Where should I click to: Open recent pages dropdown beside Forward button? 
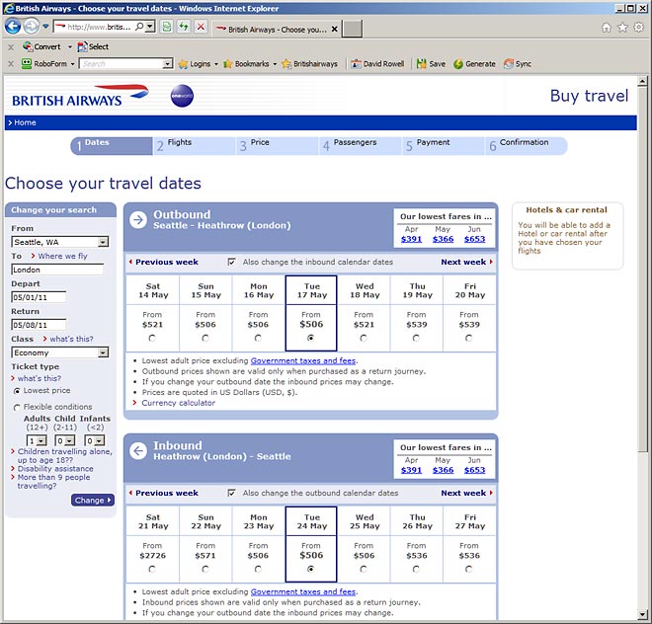(x=45, y=27)
